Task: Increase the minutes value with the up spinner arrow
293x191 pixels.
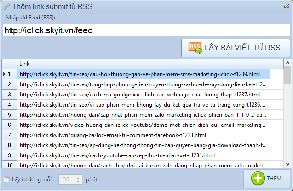Action: coord(78,177)
